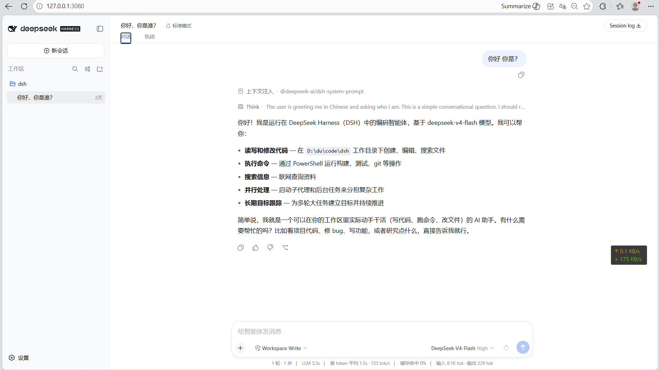659x370 pixels.
Task: Click the network speed overlay widget
Action: [629, 255]
